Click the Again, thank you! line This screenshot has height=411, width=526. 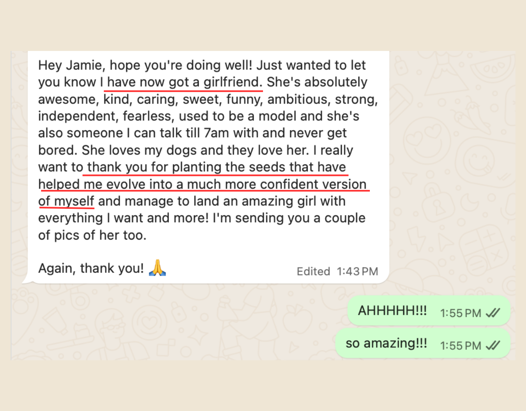point(91,268)
